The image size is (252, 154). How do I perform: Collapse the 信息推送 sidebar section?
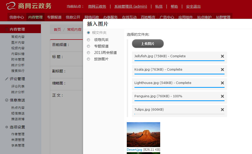(x=17, y=100)
